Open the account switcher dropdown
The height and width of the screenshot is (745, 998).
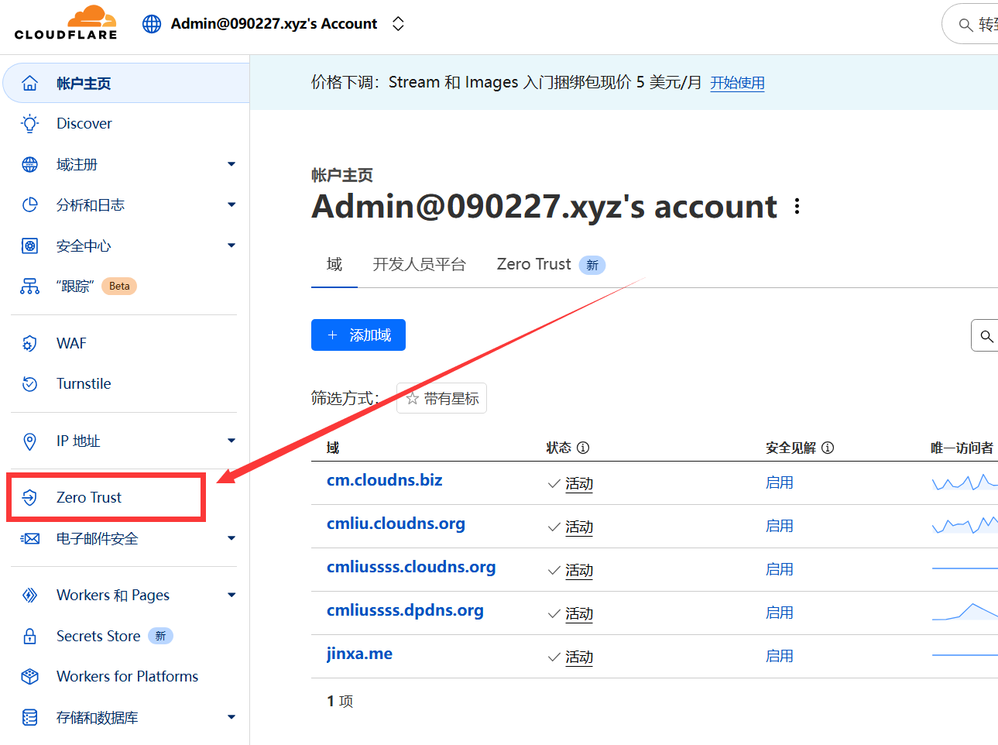(398, 24)
